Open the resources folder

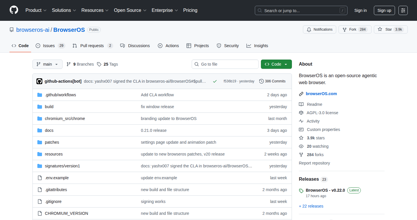54,154
